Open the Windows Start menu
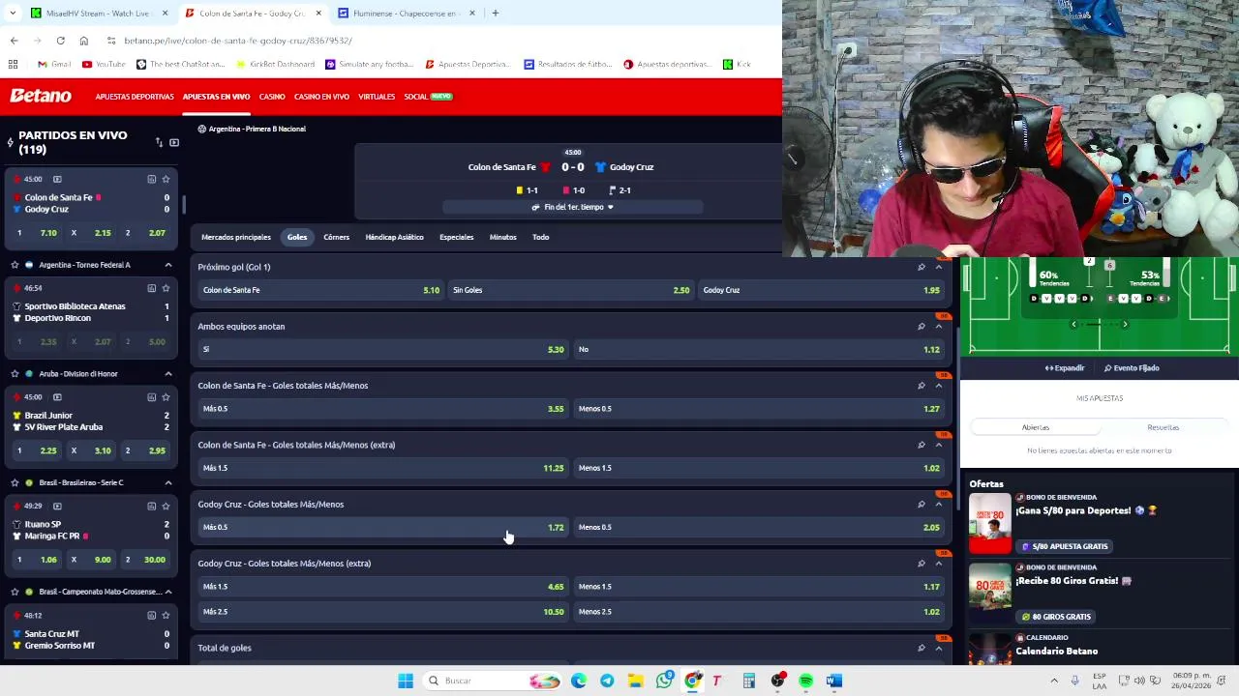This screenshot has width=1239, height=696. (406, 681)
